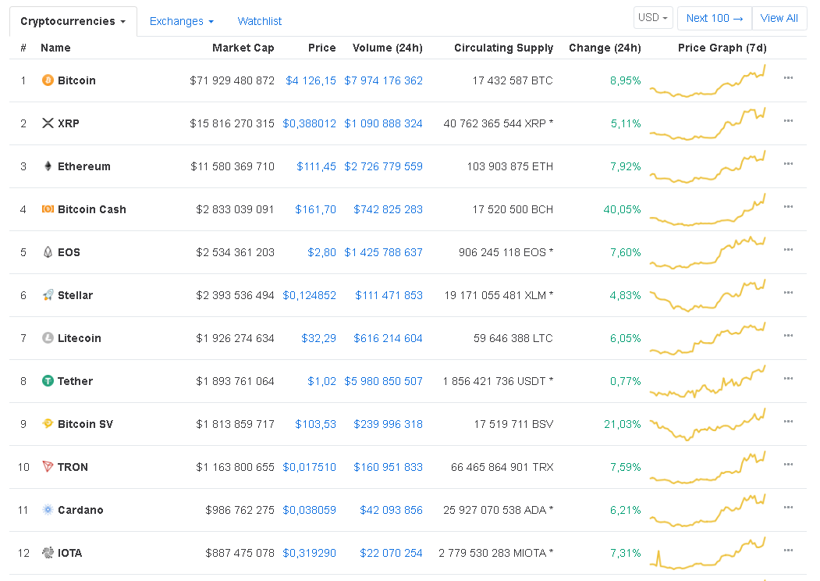Click the TRON red logo icon
The image size is (820, 581).
coord(48,467)
